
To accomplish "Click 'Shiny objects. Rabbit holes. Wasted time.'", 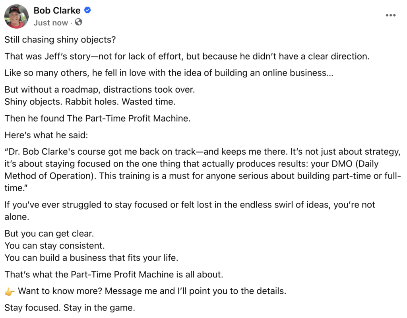I will tap(90, 102).
